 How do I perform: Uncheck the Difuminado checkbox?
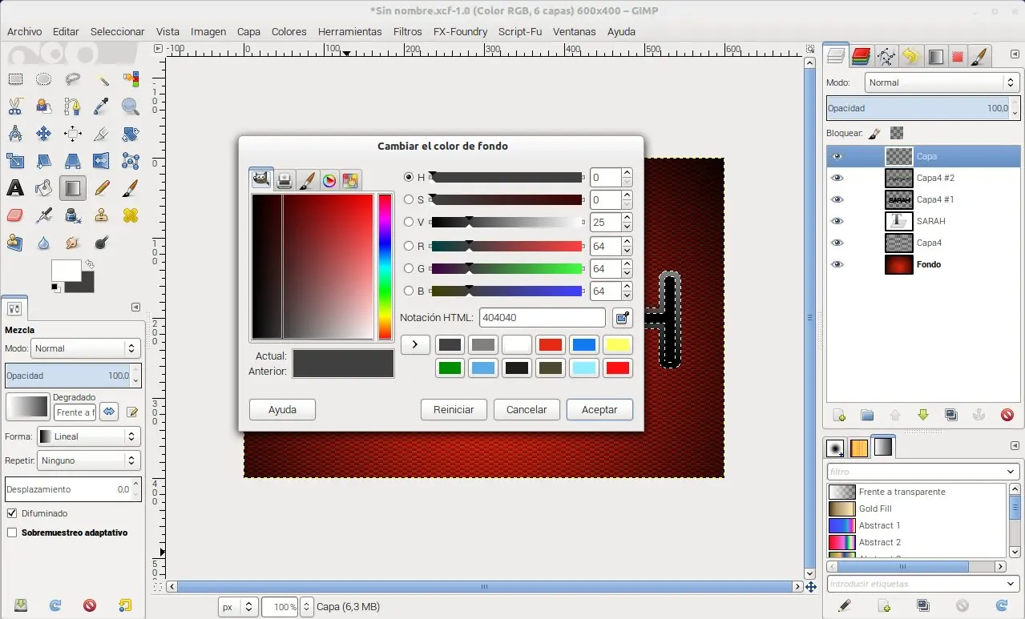pyautogui.click(x=12, y=513)
